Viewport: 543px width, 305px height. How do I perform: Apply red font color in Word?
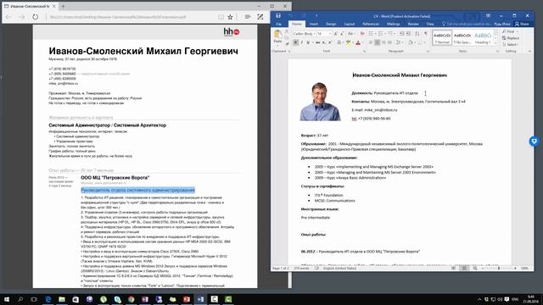358,42
